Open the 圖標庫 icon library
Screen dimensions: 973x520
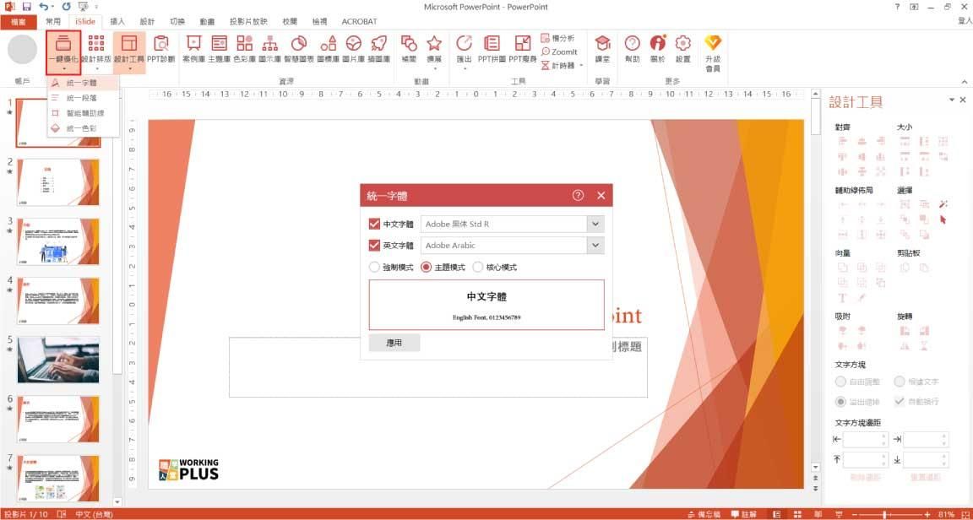click(x=328, y=49)
